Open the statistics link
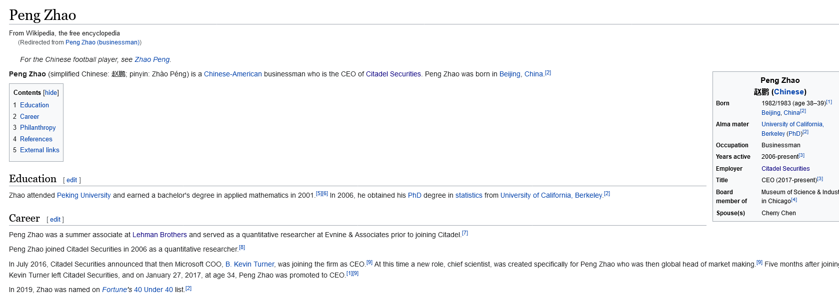Screen dimensions: 839x307 (469, 195)
